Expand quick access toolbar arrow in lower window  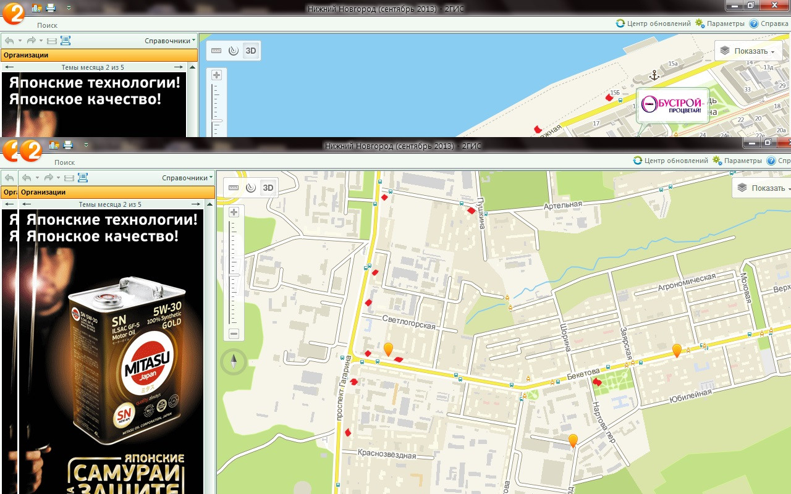pyautogui.click(x=86, y=145)
